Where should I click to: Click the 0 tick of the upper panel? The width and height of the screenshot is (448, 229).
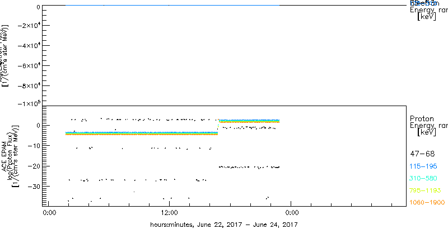38,7
